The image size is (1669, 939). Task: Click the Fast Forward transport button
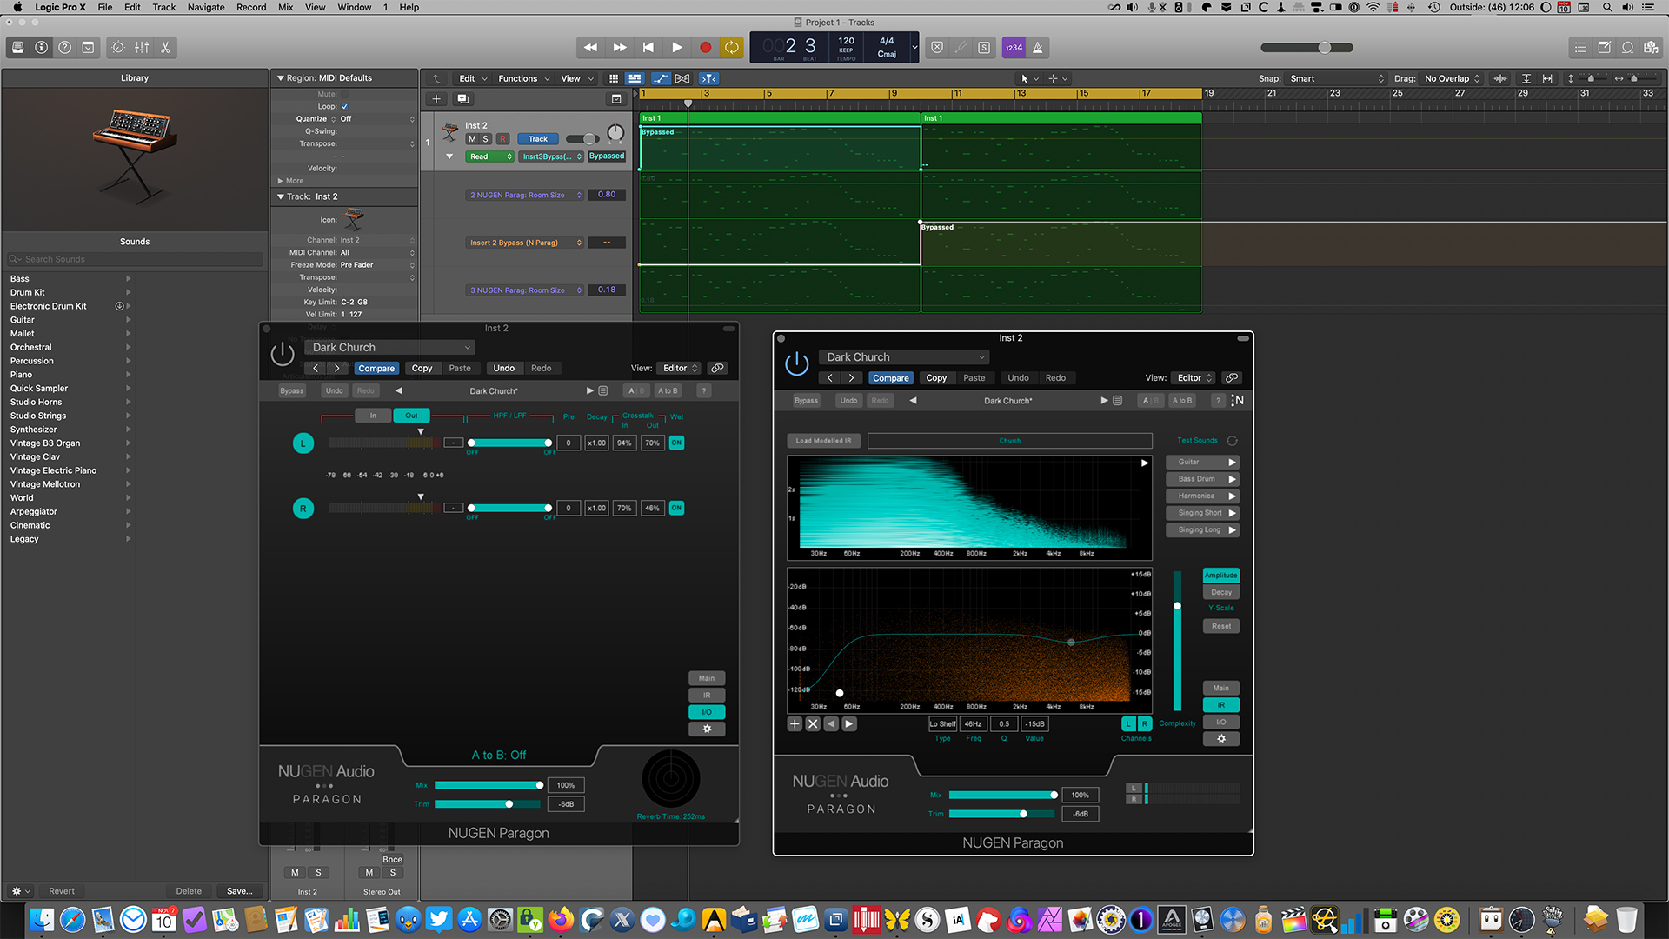point(620,48)
